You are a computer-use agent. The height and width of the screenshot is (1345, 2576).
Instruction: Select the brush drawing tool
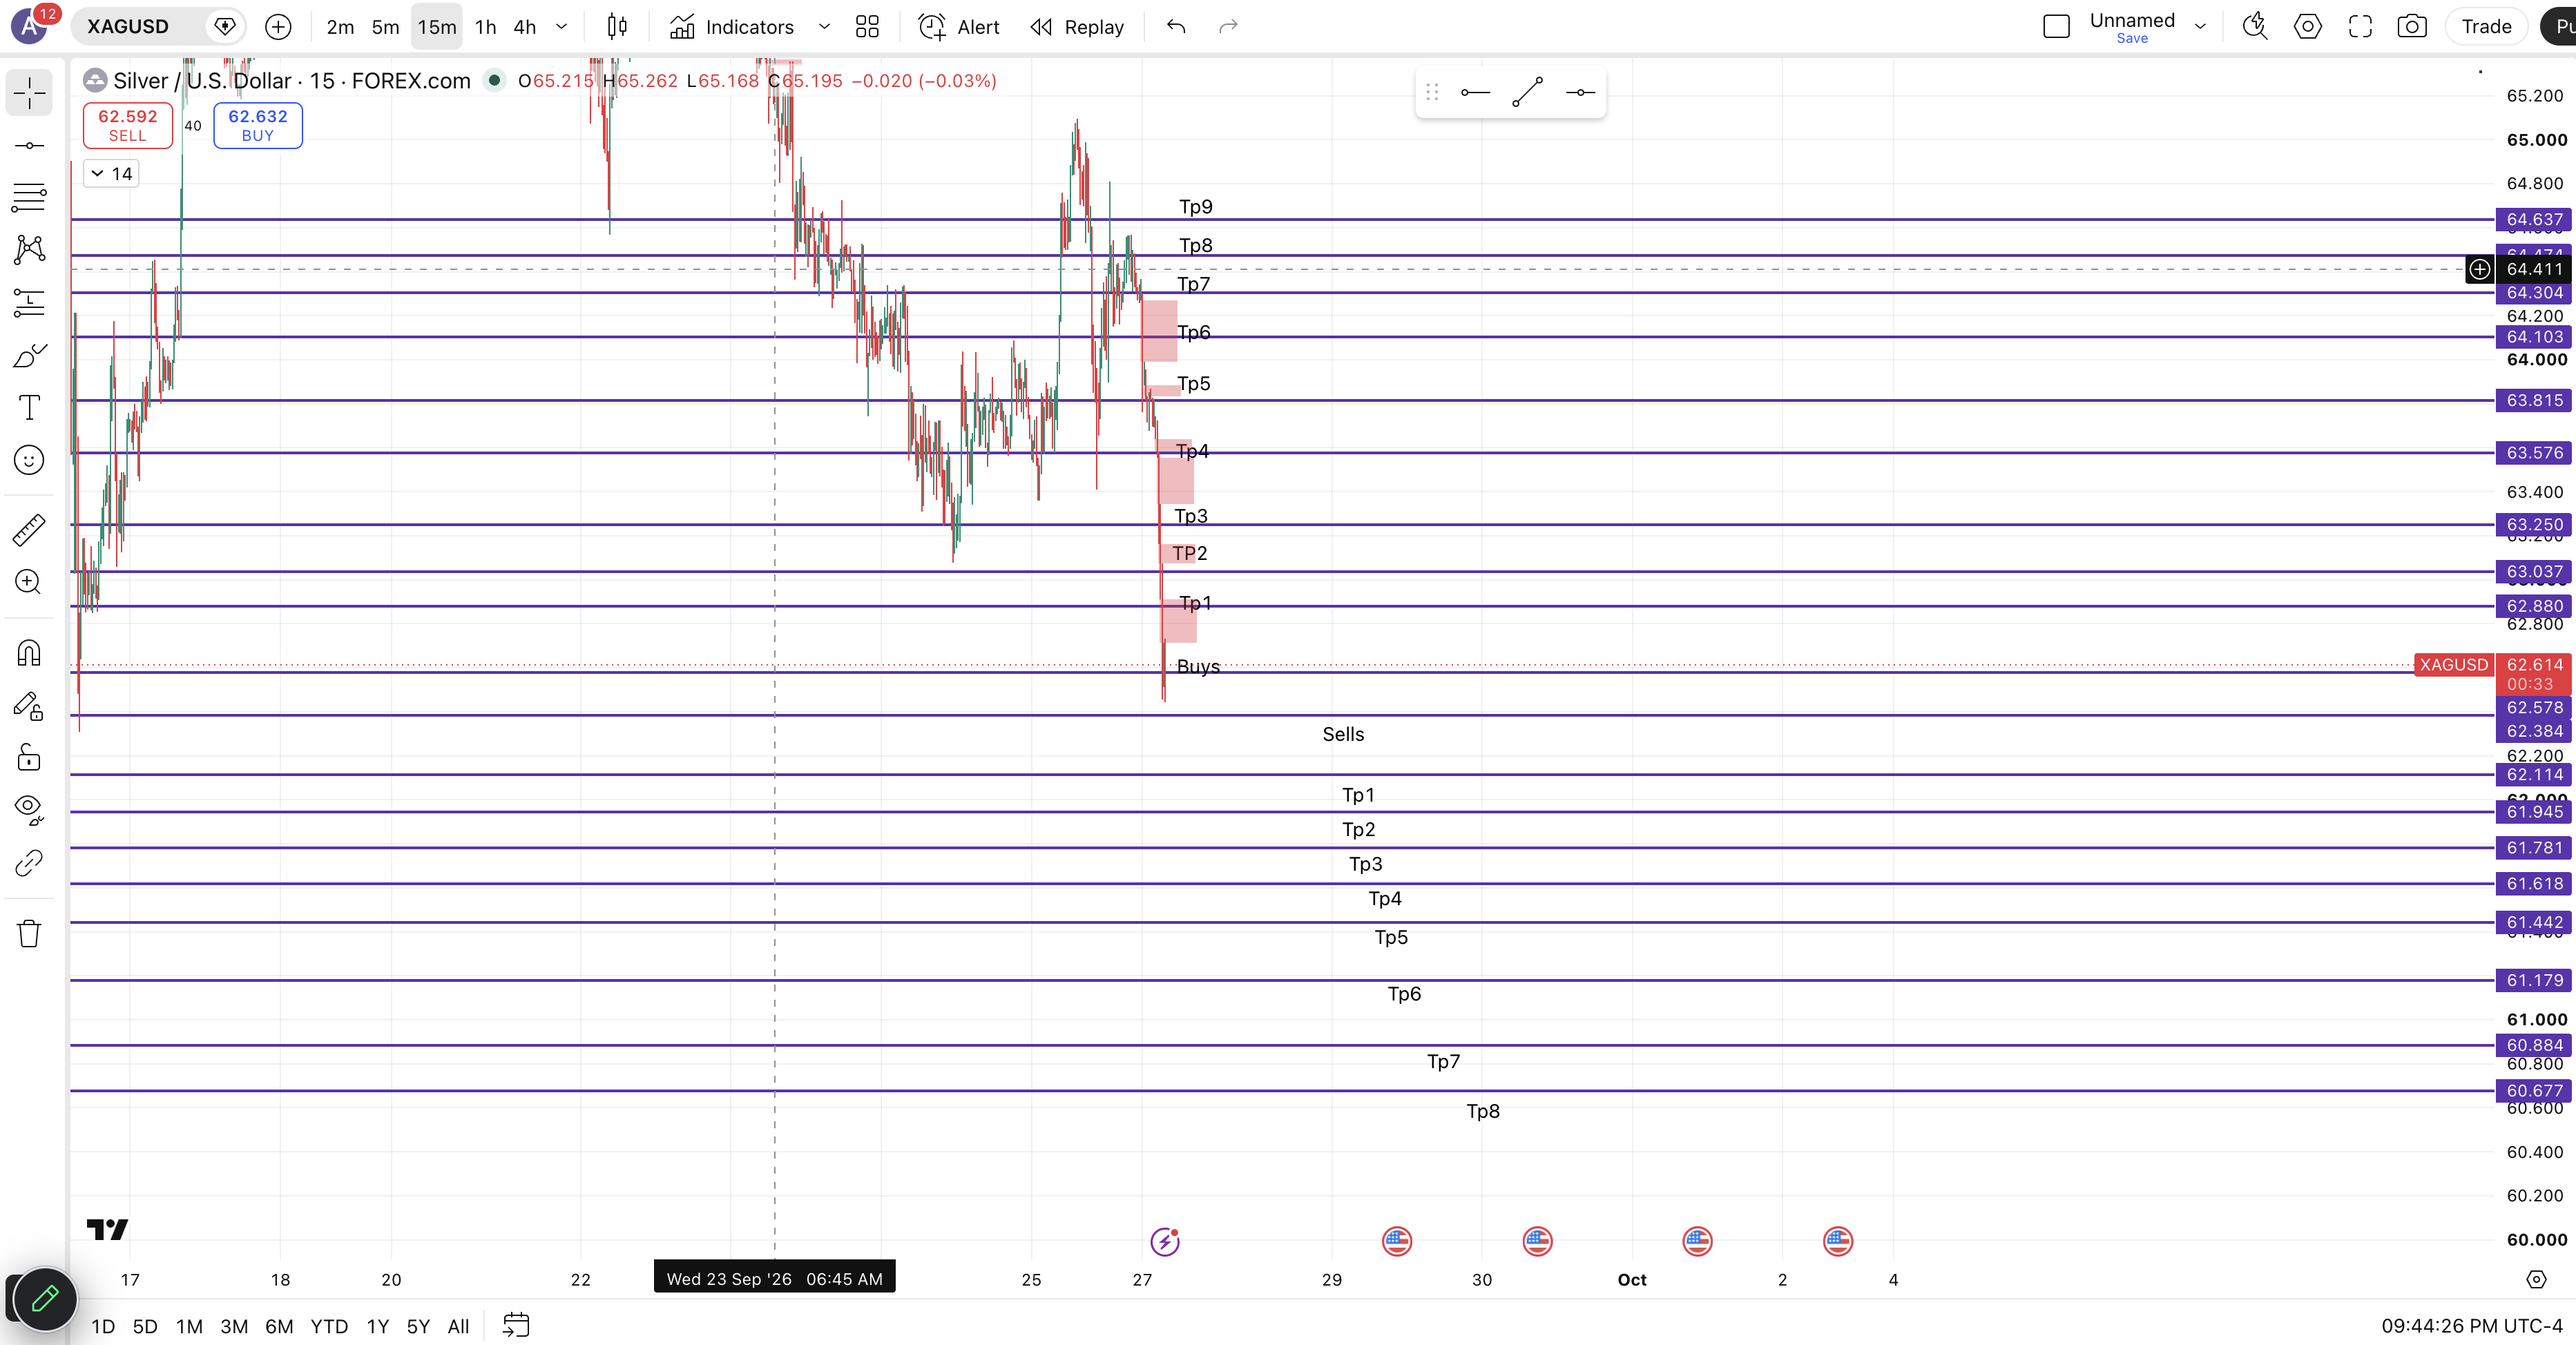[x=29, y=355]
